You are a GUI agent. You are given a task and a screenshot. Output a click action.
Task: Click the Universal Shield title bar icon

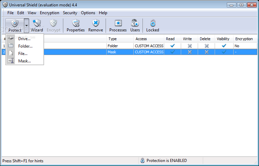tap(5, 5)
